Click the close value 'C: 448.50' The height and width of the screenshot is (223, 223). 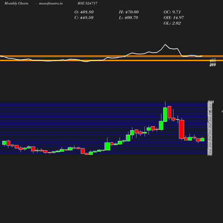tap(84, 18)
